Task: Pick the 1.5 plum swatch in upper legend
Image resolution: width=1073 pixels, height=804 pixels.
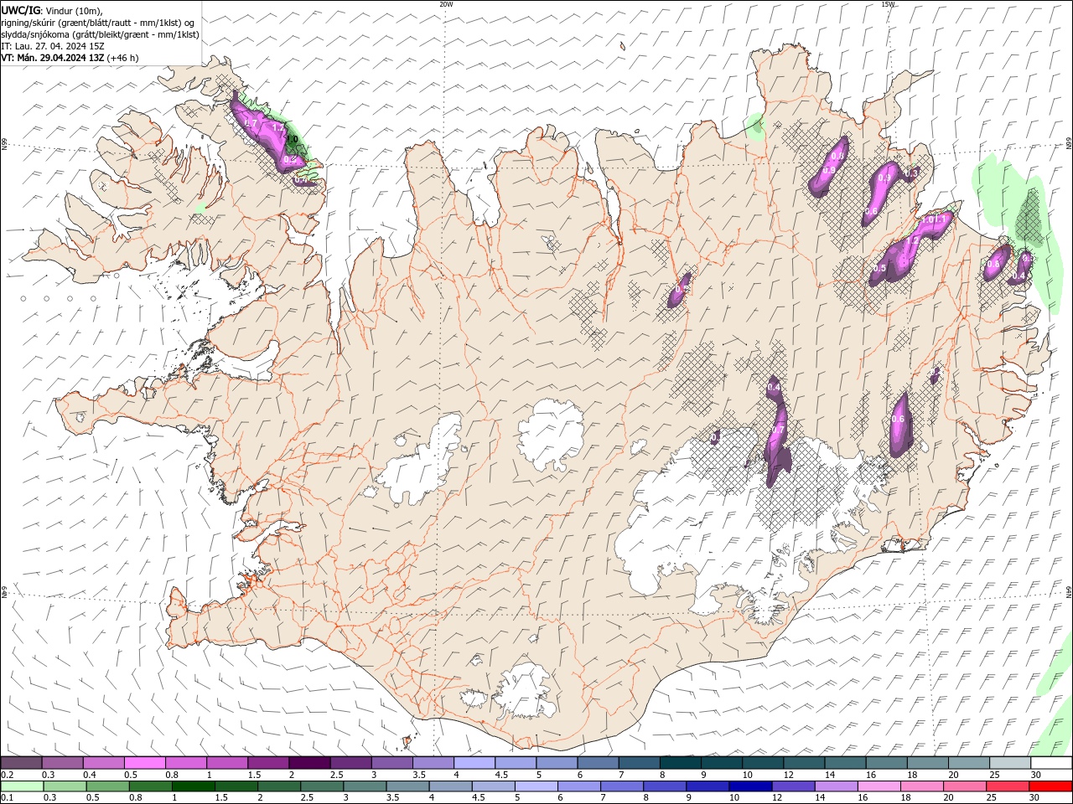Action: pyautogui.click(x=267, y=763)
